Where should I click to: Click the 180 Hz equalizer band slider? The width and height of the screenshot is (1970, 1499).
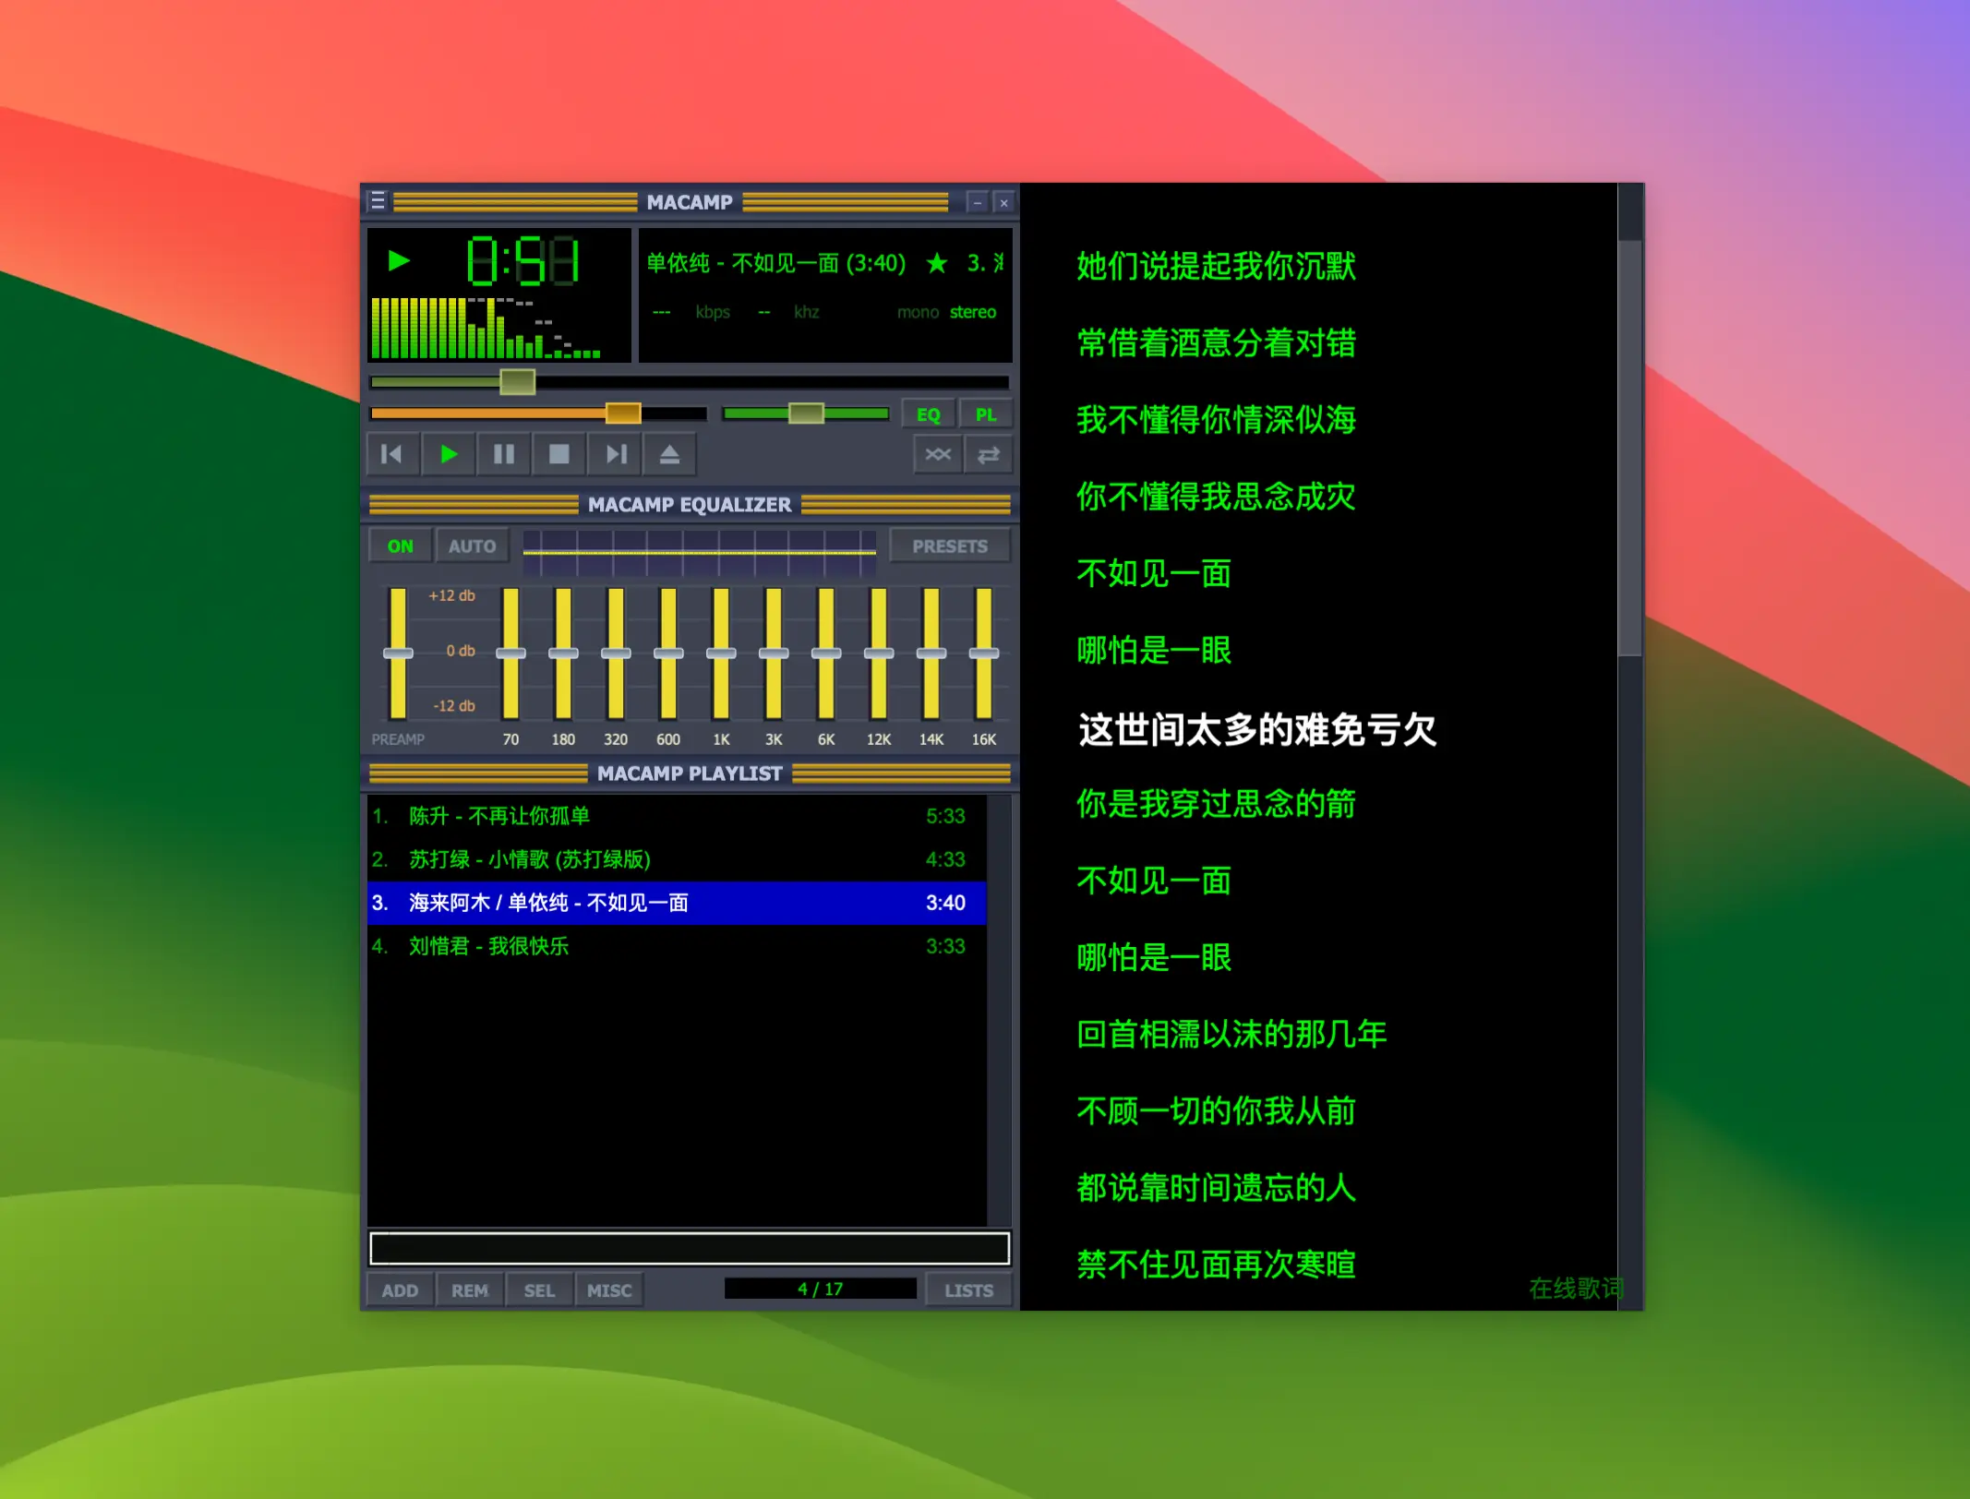(563, 653)
